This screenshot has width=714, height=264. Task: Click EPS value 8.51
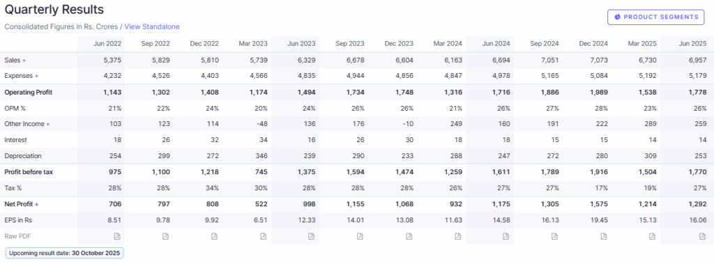[x=114, y=220]
